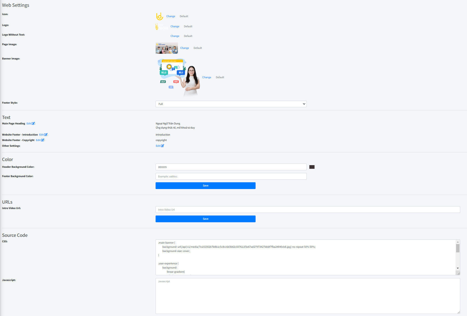Save the Intro Video Url

205,219
